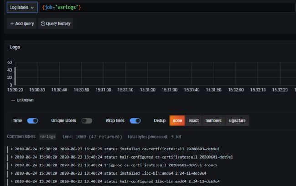This screenshot has height=186, width=296.
Task: Expand log row status installed ca-certificates:all
Action: point(12,149)
